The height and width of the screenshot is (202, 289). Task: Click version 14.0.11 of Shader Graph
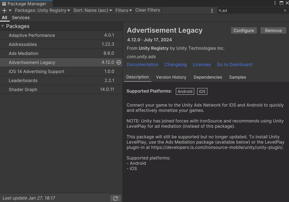point(107,89)
